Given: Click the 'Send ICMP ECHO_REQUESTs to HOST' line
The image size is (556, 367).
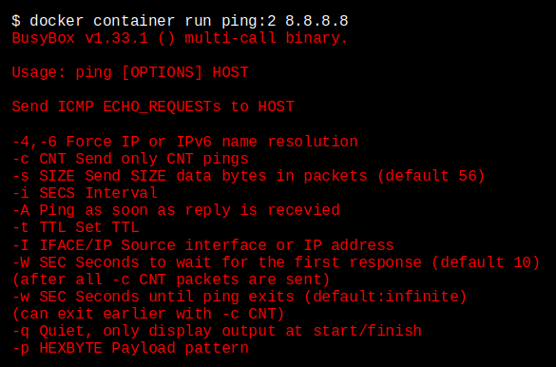Looking at the screenshot, I should click(153, 106).
